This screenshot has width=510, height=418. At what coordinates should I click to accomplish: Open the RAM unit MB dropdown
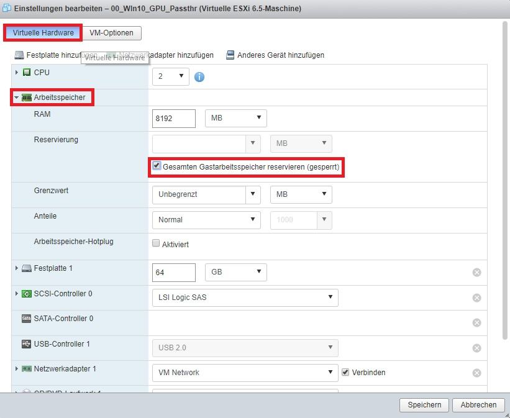[x=236, y=118]
